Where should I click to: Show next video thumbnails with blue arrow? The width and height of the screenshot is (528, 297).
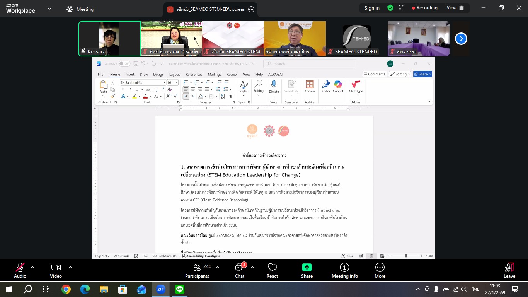(x=461, y=39)
